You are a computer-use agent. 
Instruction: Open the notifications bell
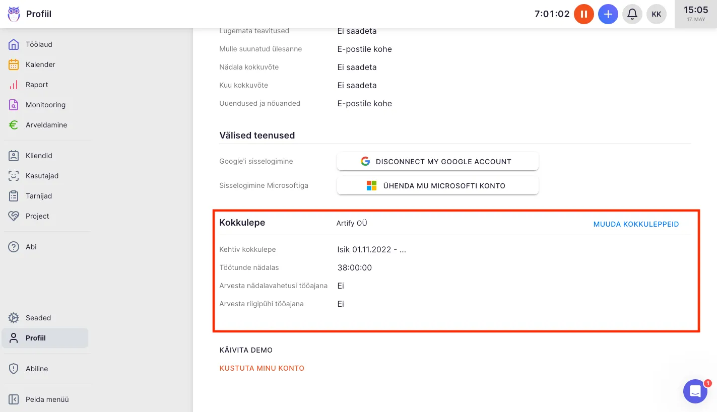coord(632,14)
